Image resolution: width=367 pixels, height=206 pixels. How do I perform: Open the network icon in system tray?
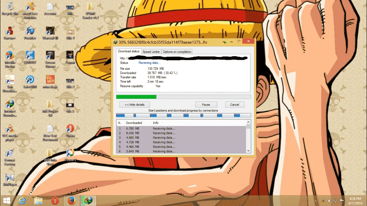[x=335, y=201]
